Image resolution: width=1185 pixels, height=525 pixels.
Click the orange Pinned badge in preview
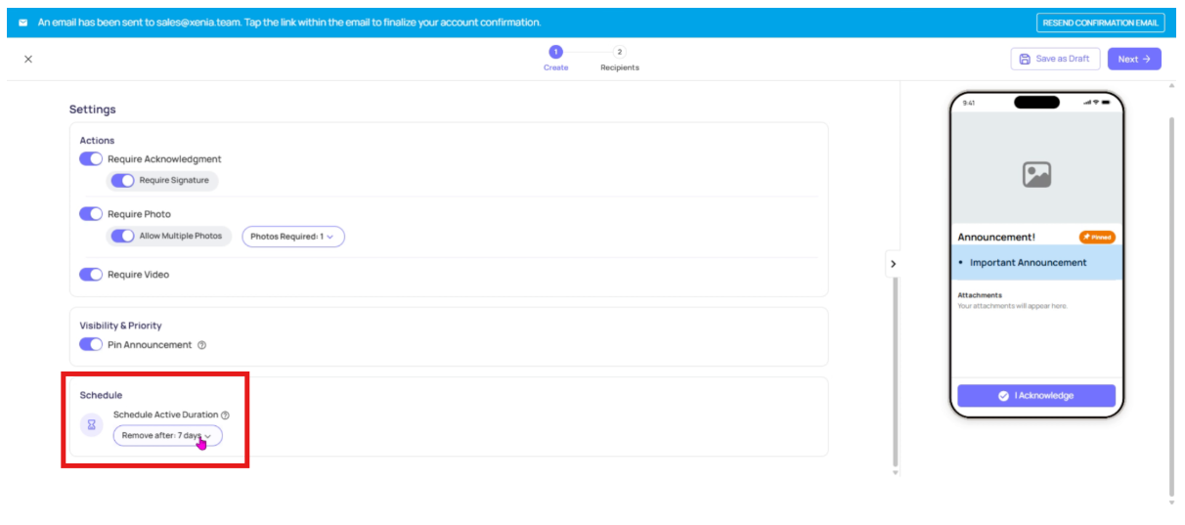point(1096,238)
